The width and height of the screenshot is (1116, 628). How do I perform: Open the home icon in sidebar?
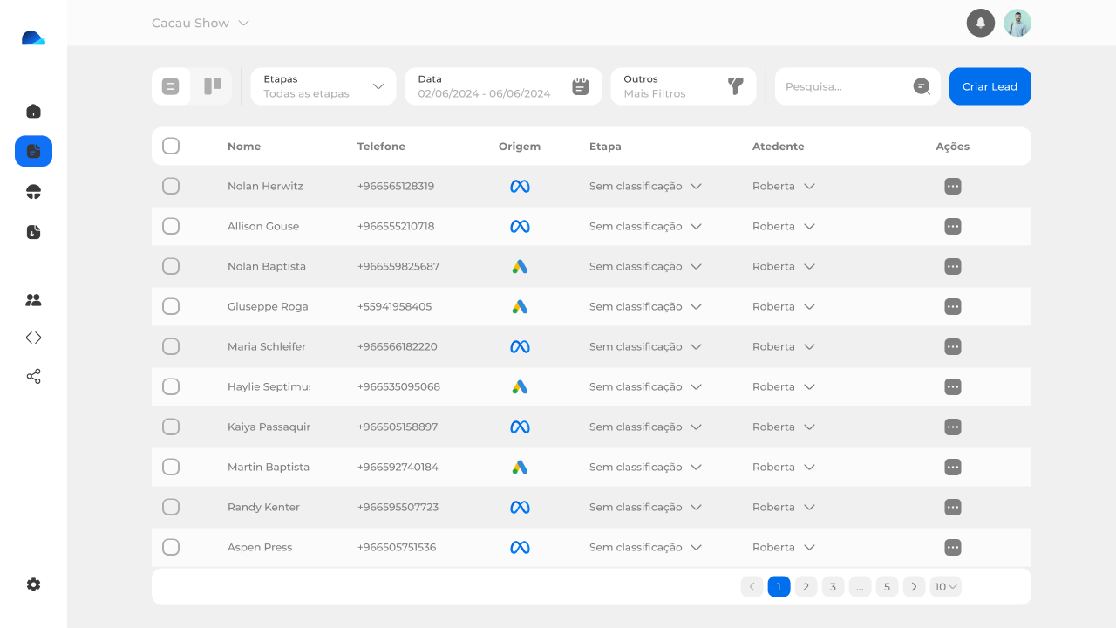33,111
